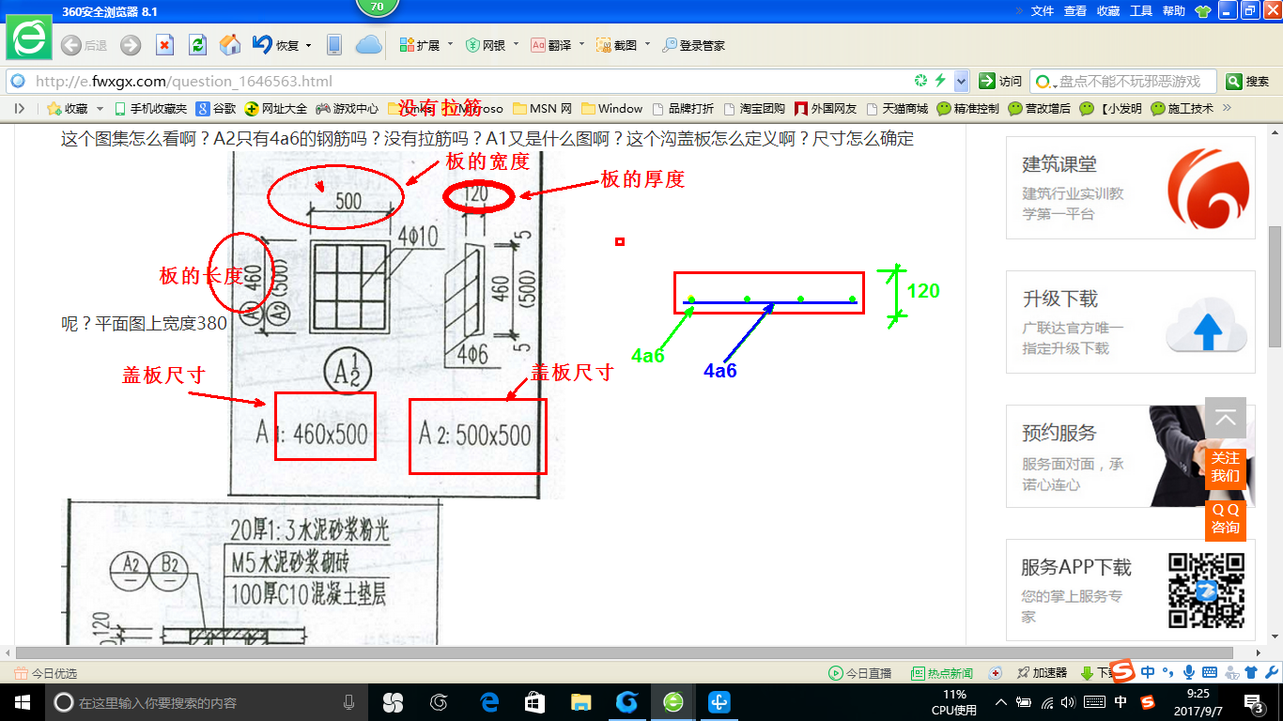1283x721 pixels.
Task: Click the 今日直播 status bar item
Action: click(859, 673)
